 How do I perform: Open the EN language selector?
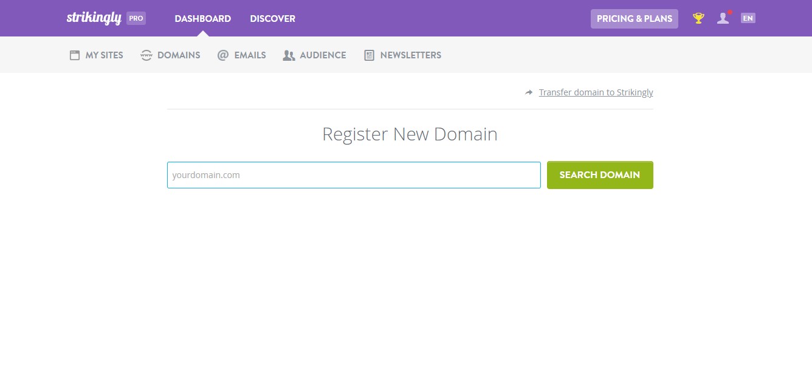tap(748, 18)
